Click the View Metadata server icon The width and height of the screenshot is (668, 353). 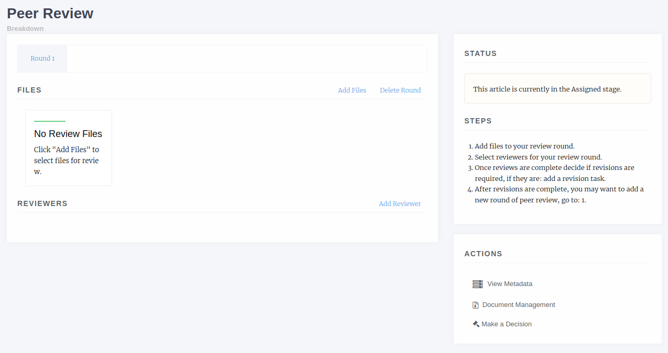click(477, 284)
